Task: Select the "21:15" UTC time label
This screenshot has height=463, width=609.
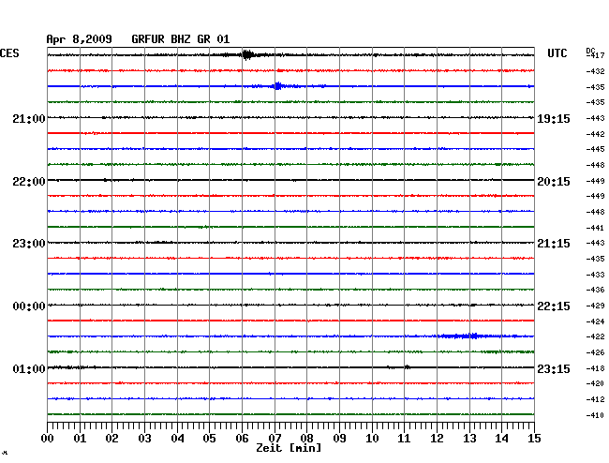Action: [x=554, y=244]
